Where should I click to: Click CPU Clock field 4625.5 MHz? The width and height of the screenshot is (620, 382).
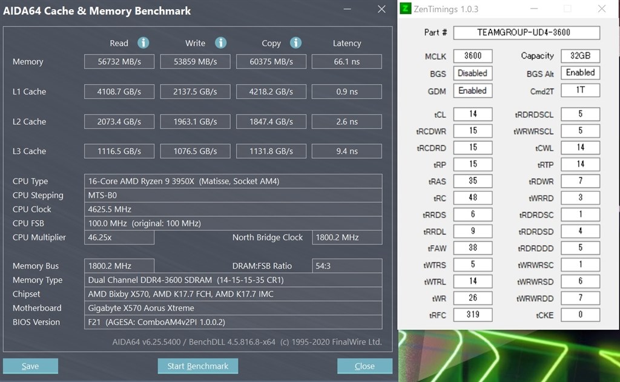coord(233,209)
